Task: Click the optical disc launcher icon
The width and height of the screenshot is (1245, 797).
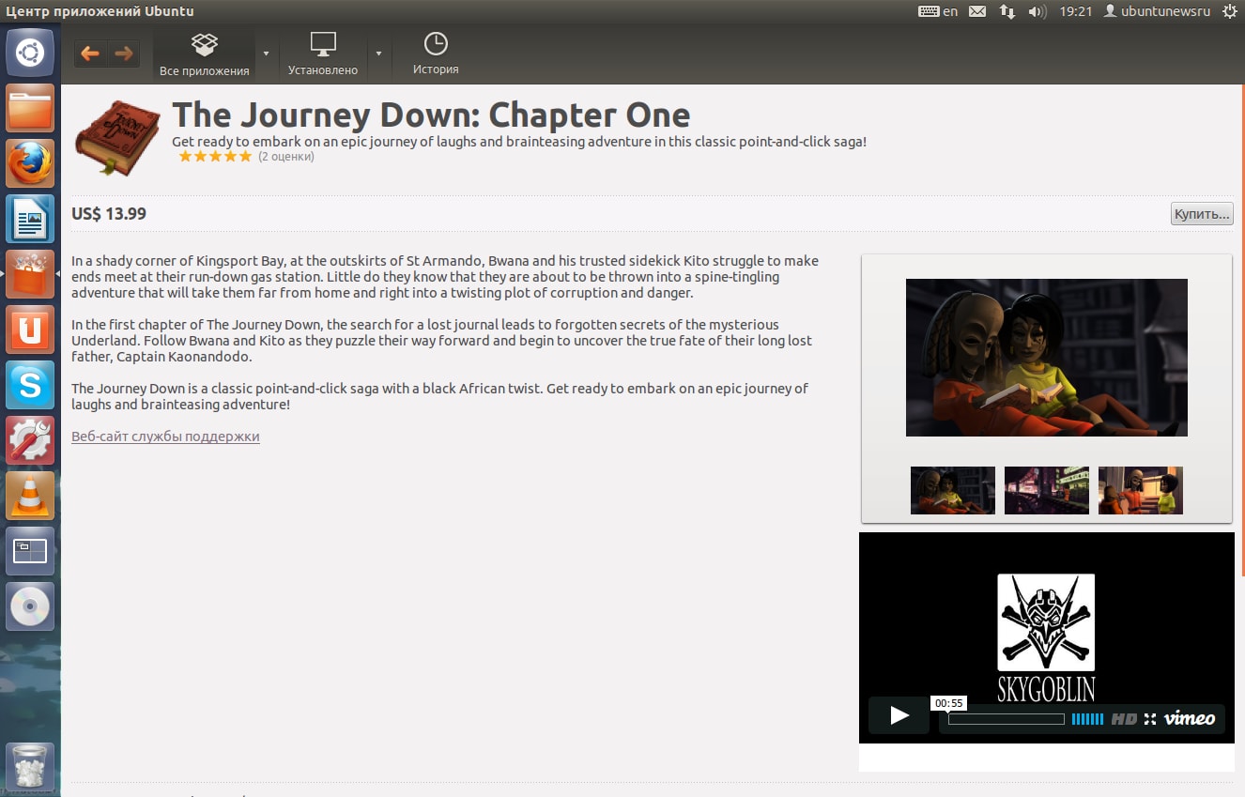Action: pyautogui.click(x=30, y=606)
